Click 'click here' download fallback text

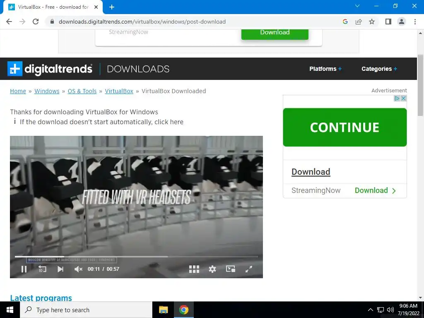point(169,122)
